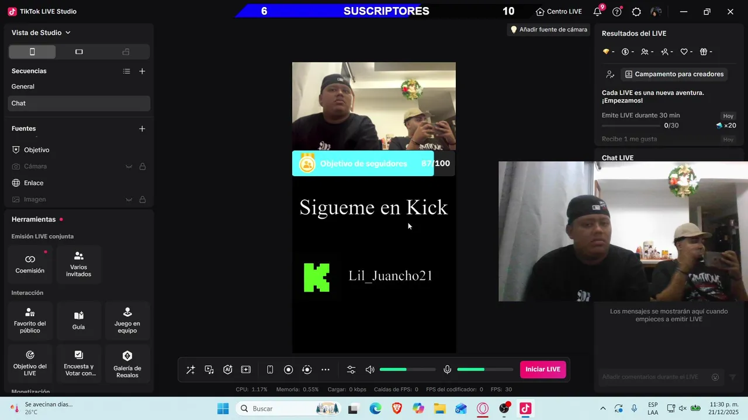Select the Chat scene

click(x=79, y=103)
